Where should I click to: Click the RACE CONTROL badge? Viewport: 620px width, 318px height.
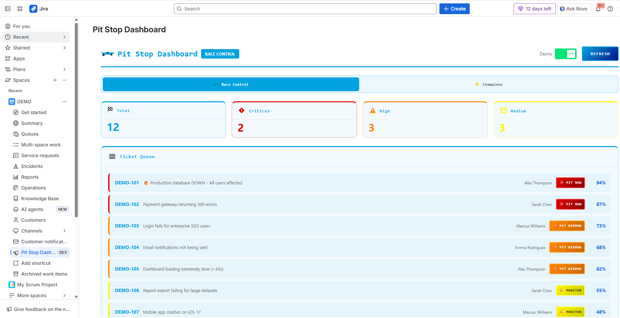pos(220,54)
